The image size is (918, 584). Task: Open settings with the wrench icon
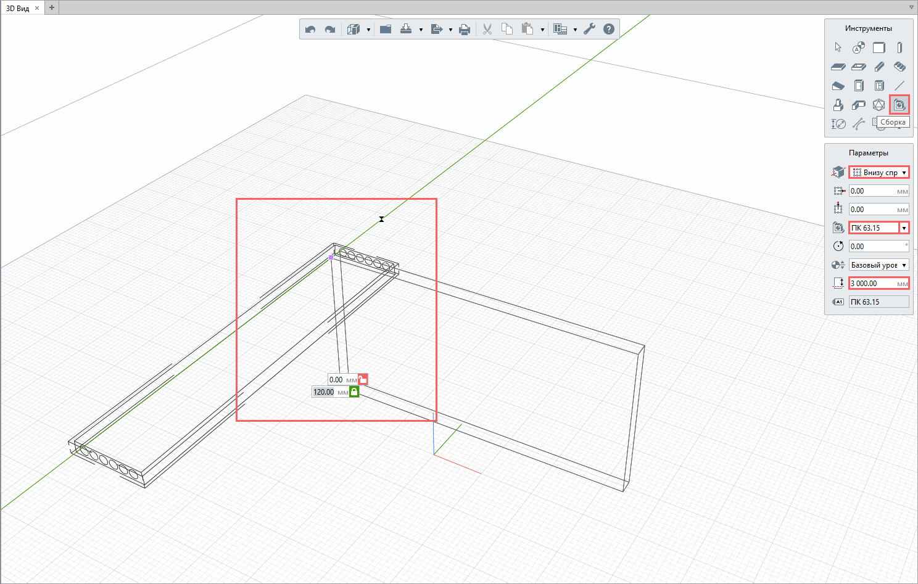[589, 29]
